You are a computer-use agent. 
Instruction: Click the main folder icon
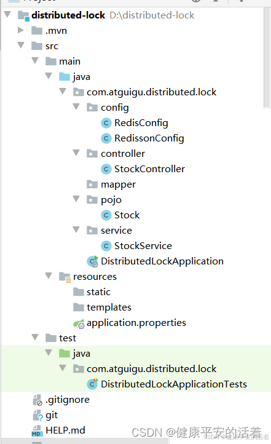point(51,61)
